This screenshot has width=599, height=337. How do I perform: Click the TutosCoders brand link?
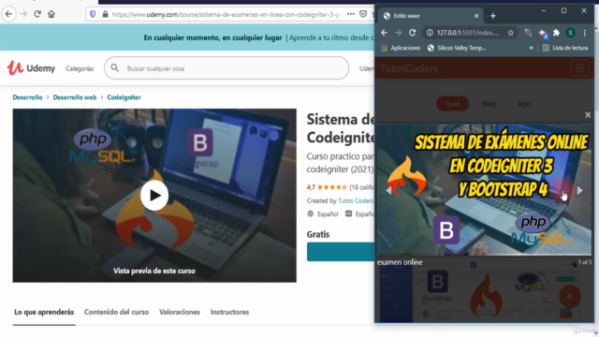pyautogui.click(x=408, y=68)
